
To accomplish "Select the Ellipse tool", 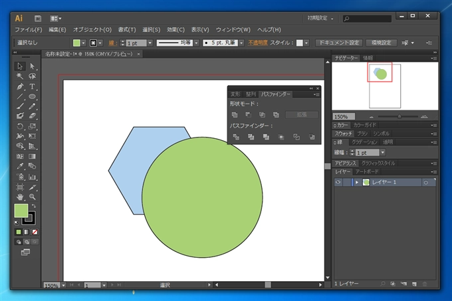I will coord(32,96).
